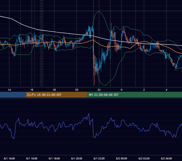Click the 0 hour label on upper time axis
This screenshot has width=182, height=161.
[122, 90]
